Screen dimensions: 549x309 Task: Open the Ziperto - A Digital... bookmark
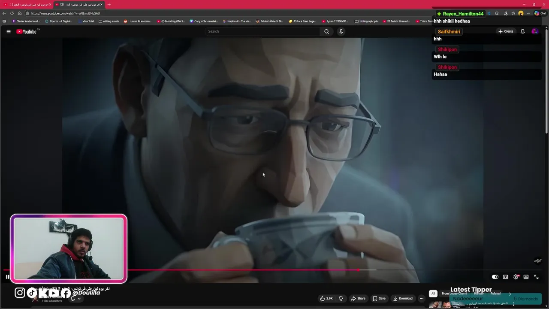(x=59, y=21)
